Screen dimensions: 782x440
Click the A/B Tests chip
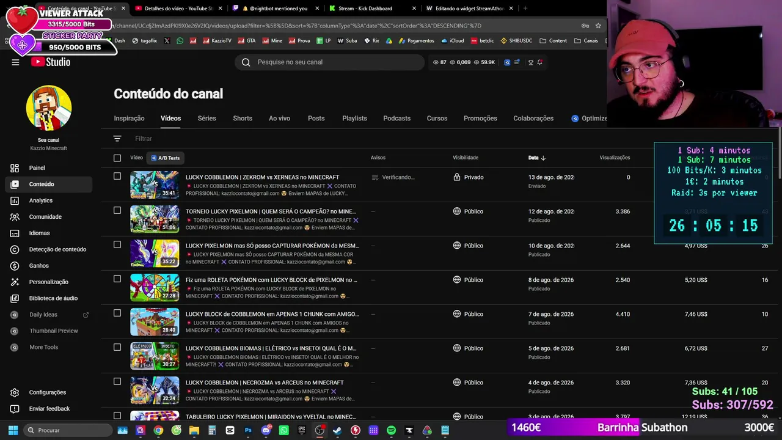point(165,158)
